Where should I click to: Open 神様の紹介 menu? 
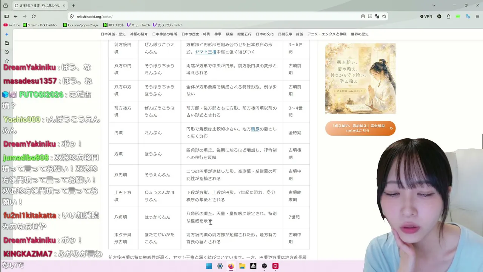coord(139,34)
